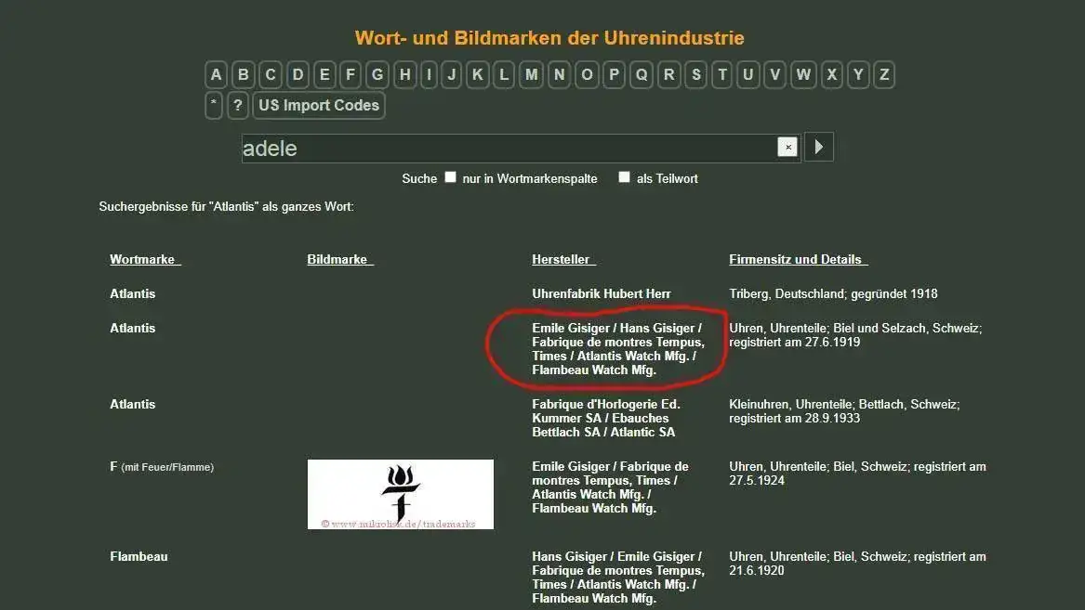Select "Fabrique d'Horlogerie Ed. Kummer SA" manufacturer

coord(606,411)
